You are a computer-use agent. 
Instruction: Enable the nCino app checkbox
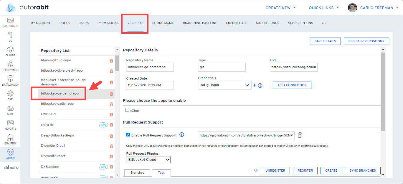click(x=127, y=110)
